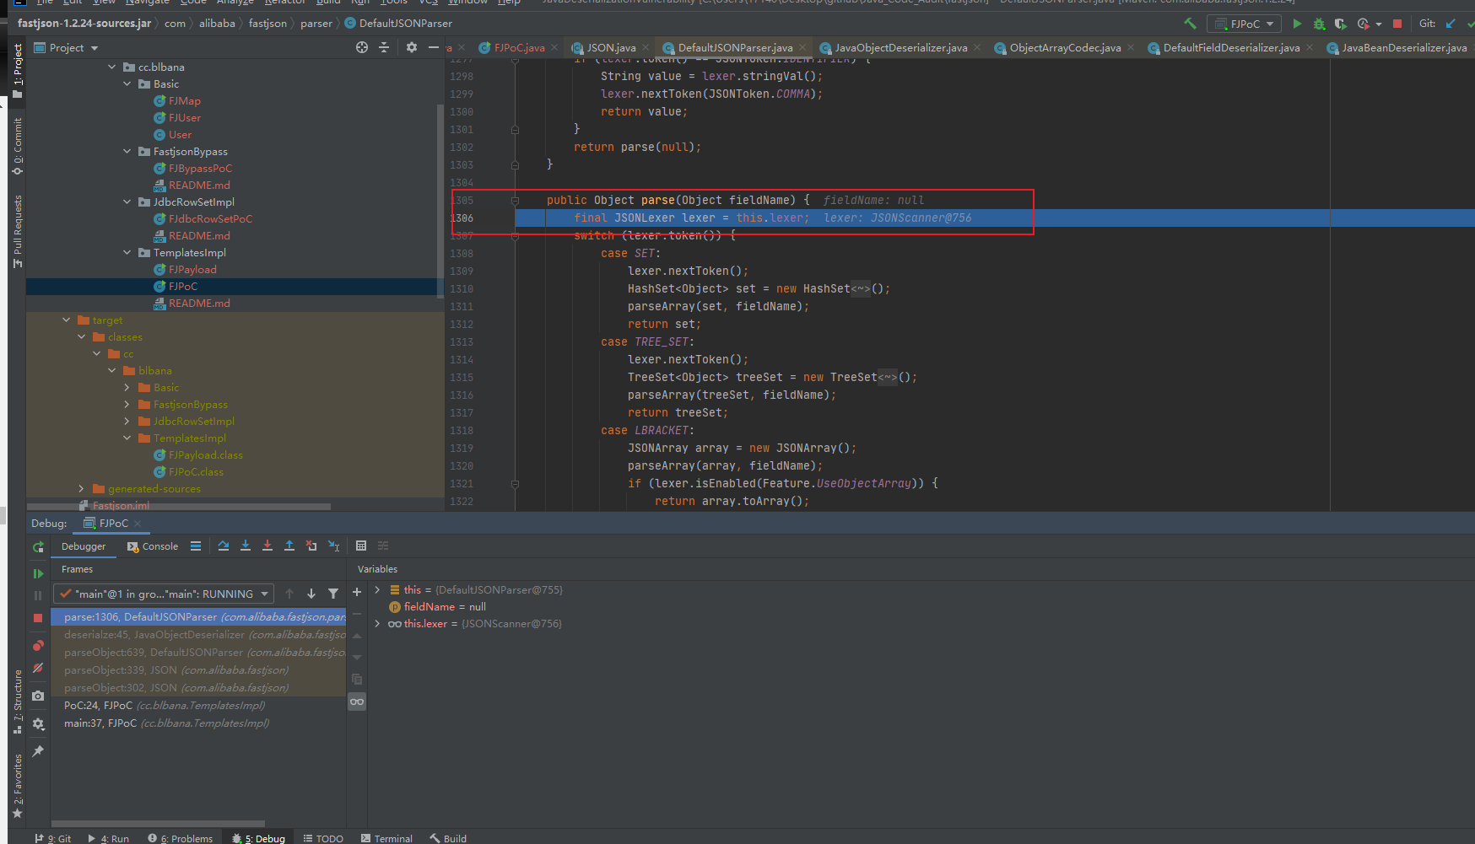Toggle Pin Tab in the debug sidebar
The width and height of the screenshot is (1475, 844).
(38, 750)
